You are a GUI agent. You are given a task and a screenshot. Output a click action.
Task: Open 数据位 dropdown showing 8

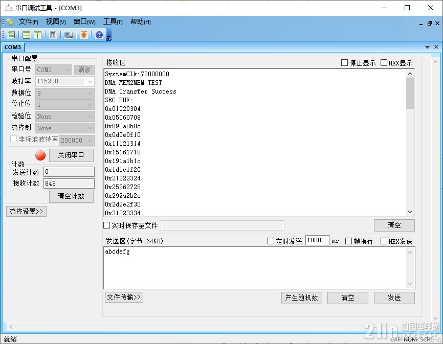64,93
